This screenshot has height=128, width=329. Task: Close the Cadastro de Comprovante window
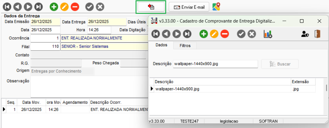pos(319,21)
